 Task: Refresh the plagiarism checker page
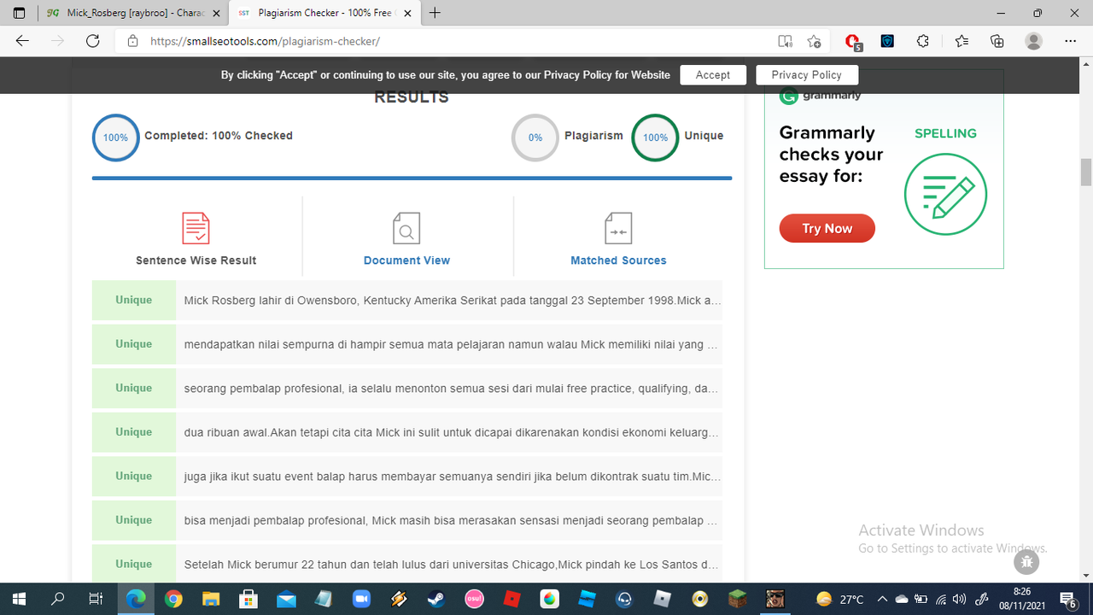(x=93, y=41)
